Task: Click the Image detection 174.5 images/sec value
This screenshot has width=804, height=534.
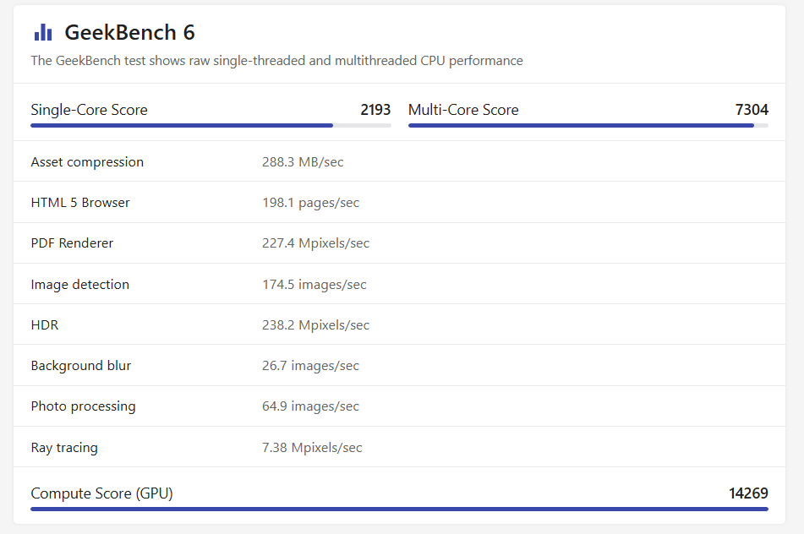Action: (x=314, y=285)
